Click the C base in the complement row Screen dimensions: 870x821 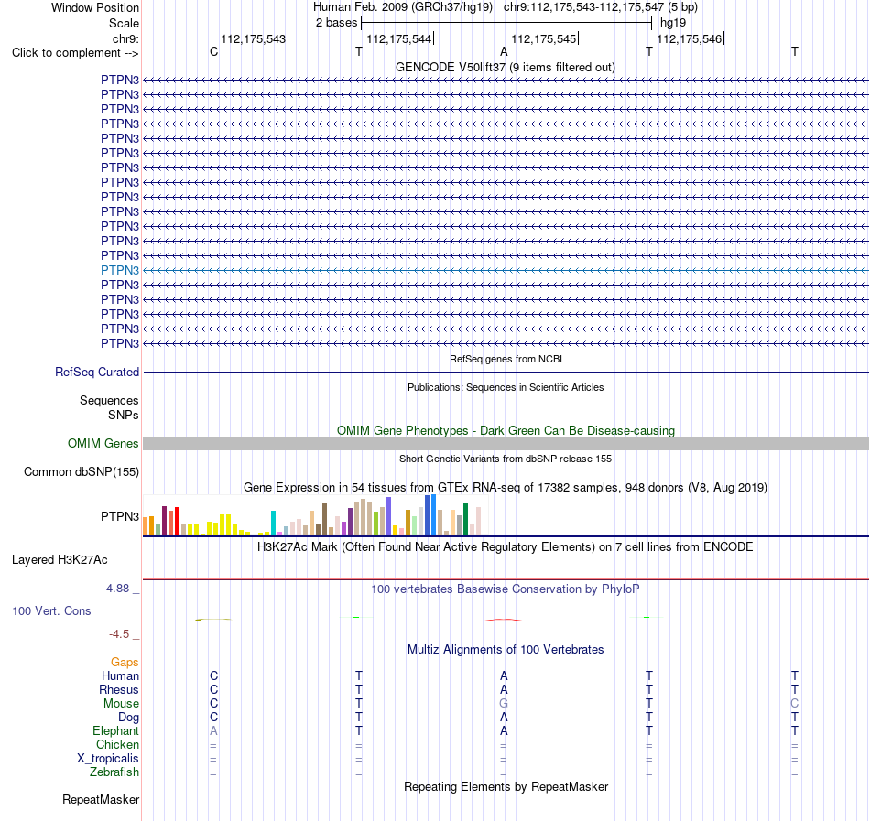(x=213, y=52)
